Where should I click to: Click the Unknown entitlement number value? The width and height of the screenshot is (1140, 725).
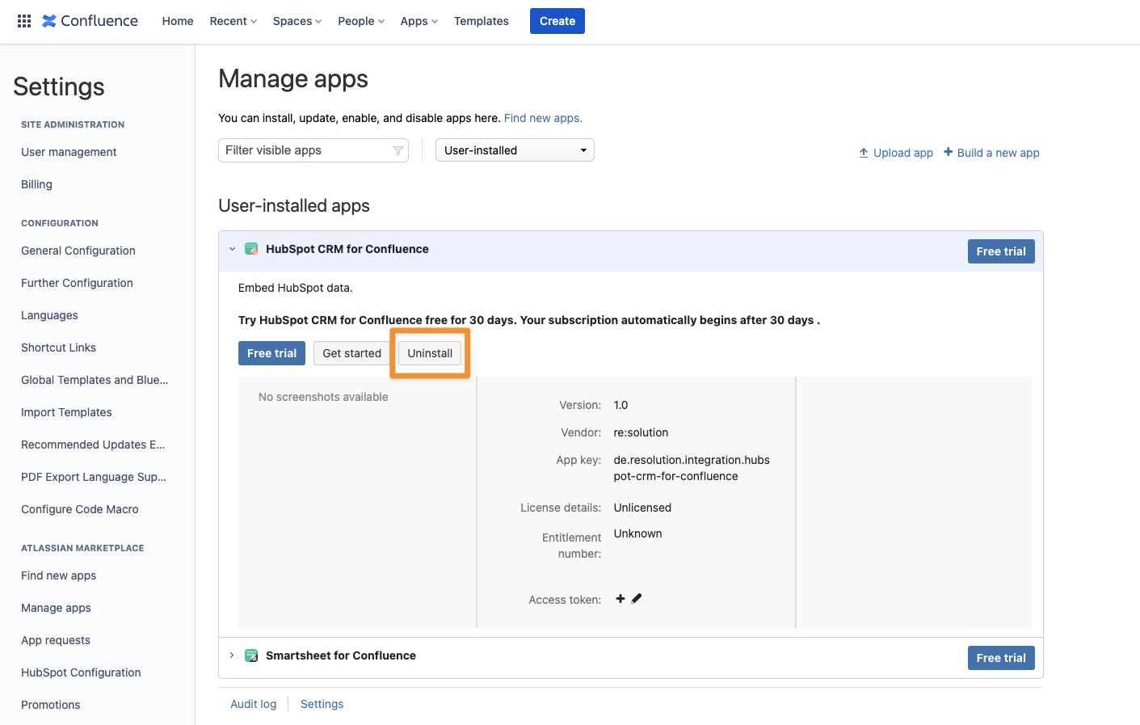click(x=637, y=533)
